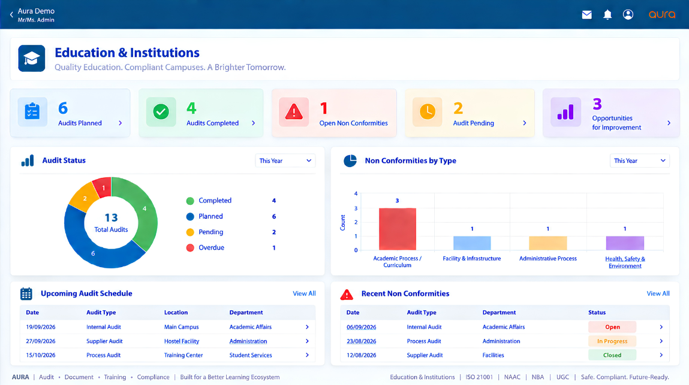The width and height of the screenshot is (689, 385).
Task: Select Audit in the footer
Action: [46, 377]
